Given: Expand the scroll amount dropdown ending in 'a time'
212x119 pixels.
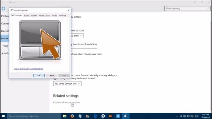Looking at the screenshot, I should (x=77, y=36).
